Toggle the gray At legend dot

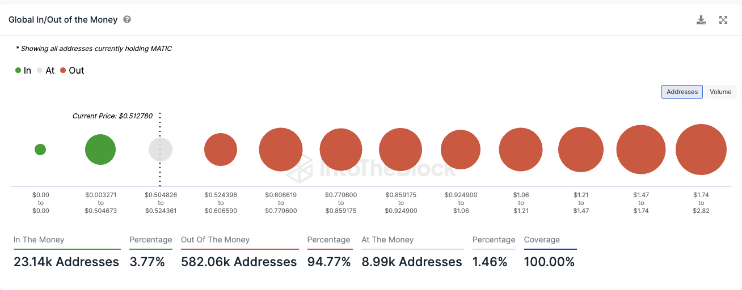[40, 70]
